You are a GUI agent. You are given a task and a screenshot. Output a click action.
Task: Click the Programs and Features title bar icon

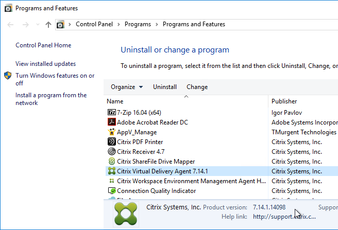point(8,8)
